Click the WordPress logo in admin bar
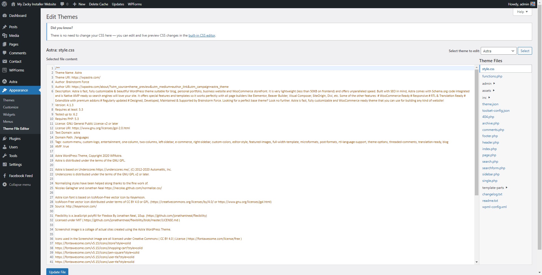This screenshot has height=275, width=542. 4,4
